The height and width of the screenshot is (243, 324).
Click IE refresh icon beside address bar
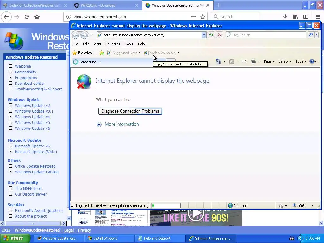point(211,35)
